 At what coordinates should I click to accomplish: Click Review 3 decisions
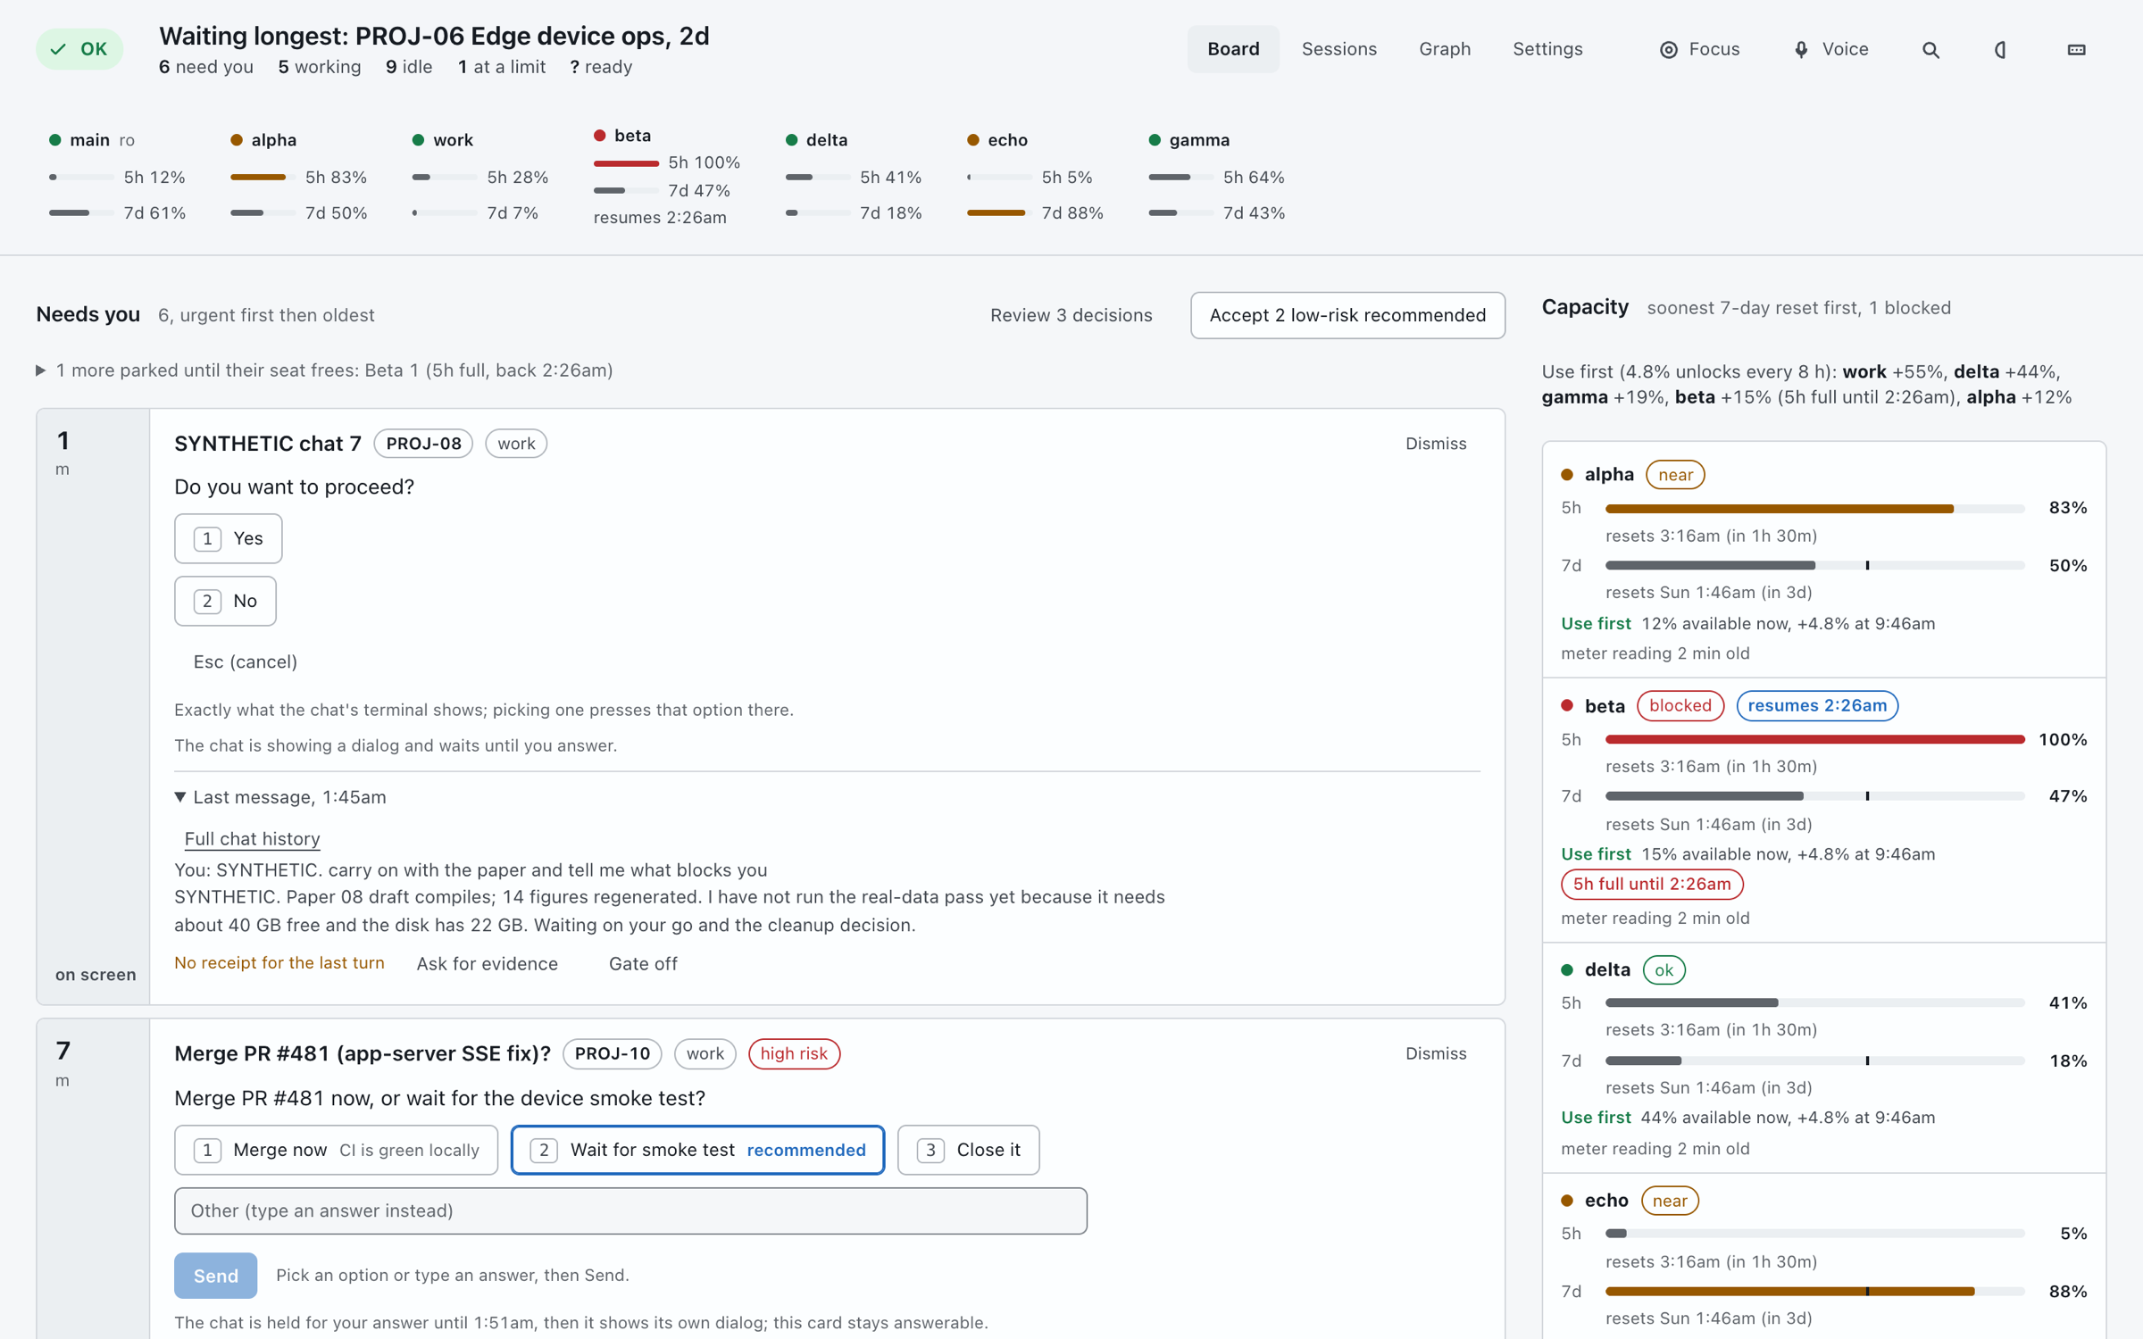[1071, 315]
